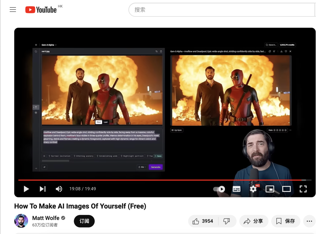The width and height of the screenshot is (316, 234).
Task: Dislike the video
Action: [x=227, y=221]
